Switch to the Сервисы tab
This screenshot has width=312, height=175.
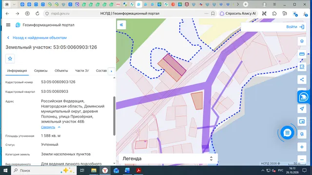[x=40, y=70]
